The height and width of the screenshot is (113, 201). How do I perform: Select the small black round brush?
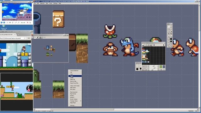click(x=140, y=69)
